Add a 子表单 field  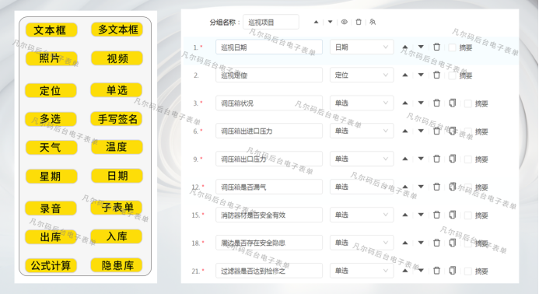pyautogui.click(x=117, y=208)
